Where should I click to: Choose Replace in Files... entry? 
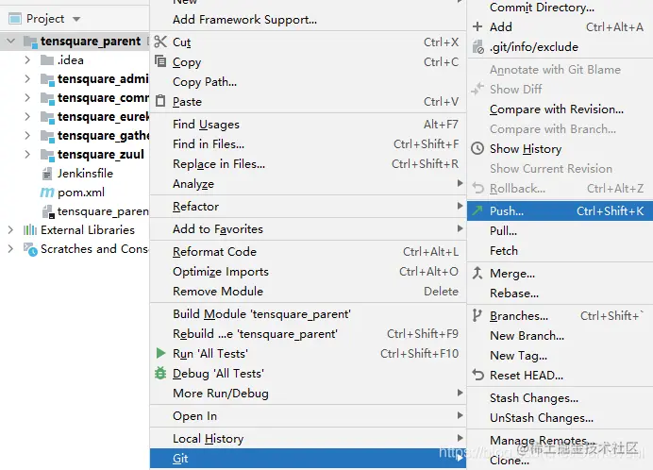(x=308, y=164)
